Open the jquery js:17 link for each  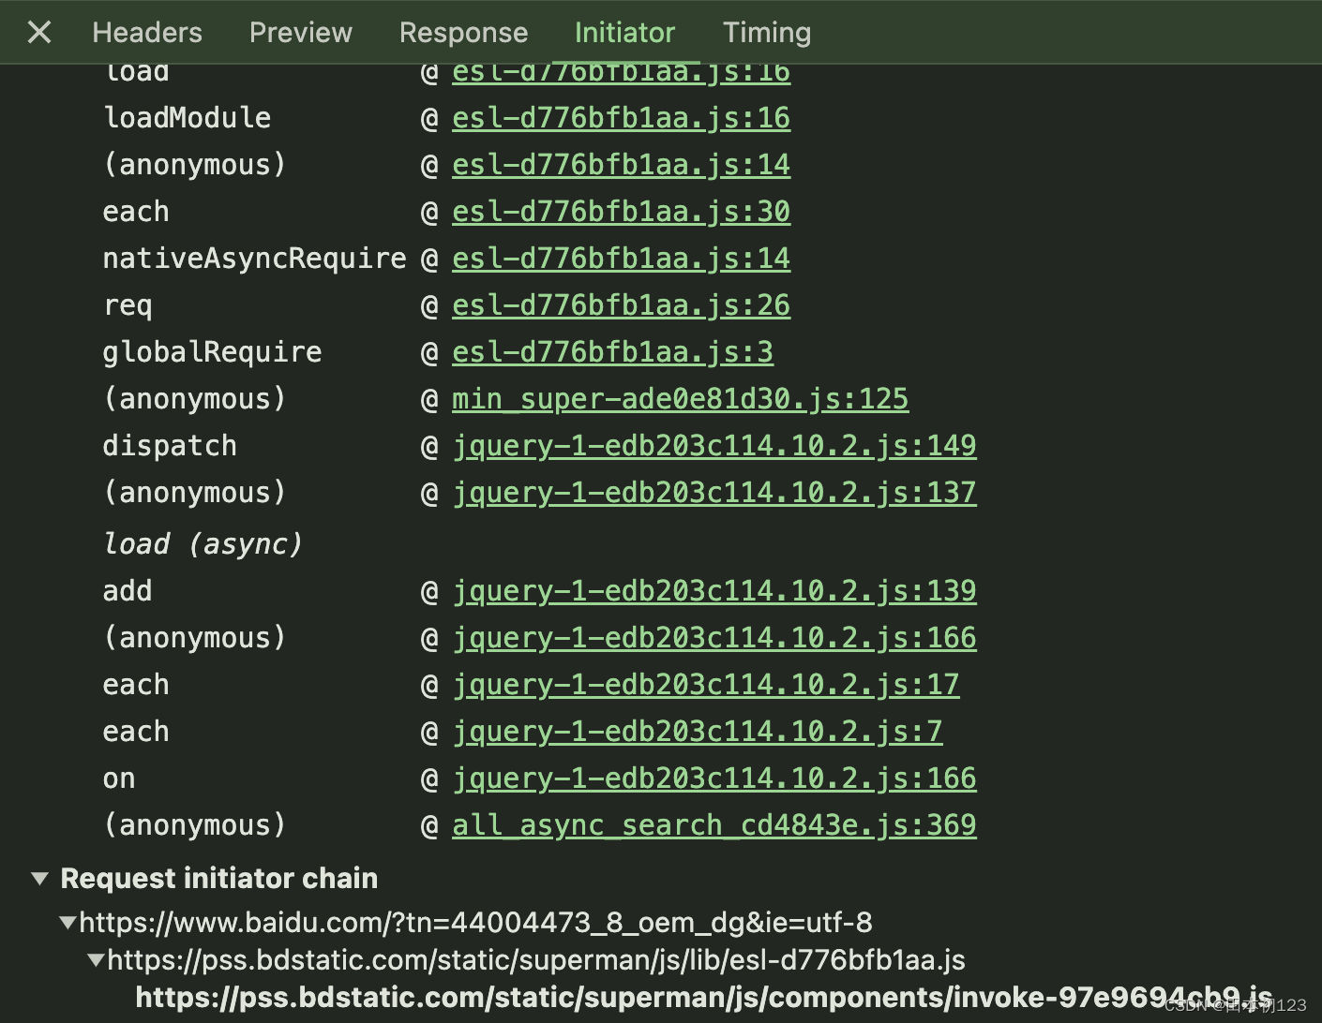tap(706, 685)
